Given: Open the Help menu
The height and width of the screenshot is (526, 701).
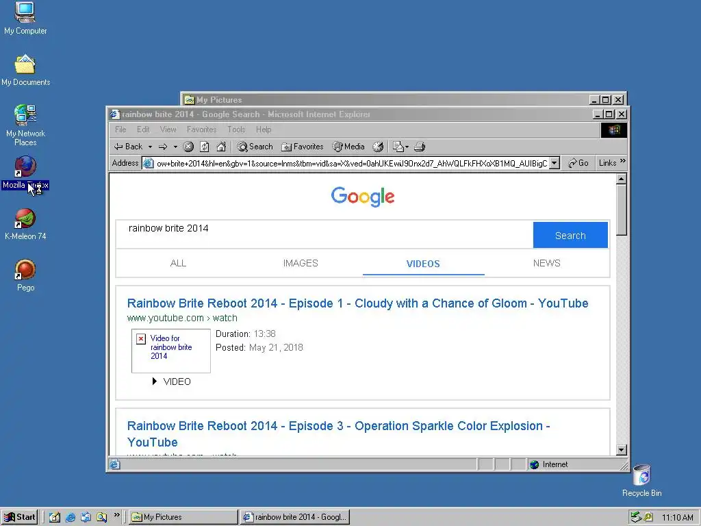Looking at the screenshot, I should click(264, 129).
